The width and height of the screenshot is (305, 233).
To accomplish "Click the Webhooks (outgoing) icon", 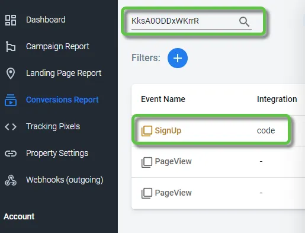I will (x=11, y=180).
